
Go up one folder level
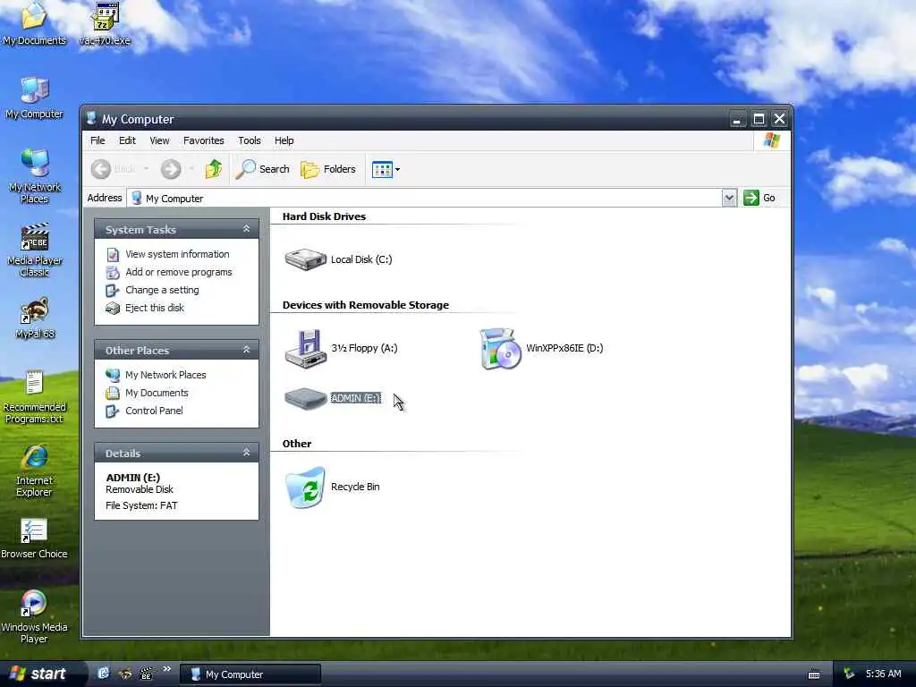click(x=213, y=169)
